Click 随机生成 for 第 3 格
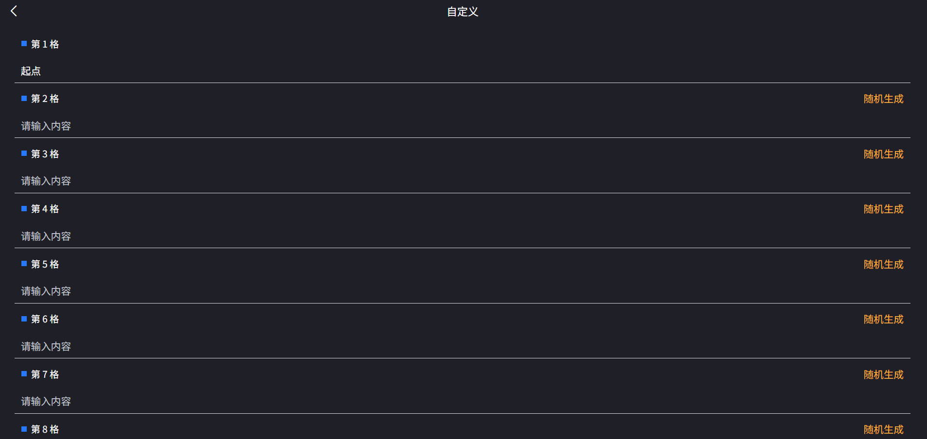Image resolution: width=927 pixels, height=439 pixels. point(883,154)
